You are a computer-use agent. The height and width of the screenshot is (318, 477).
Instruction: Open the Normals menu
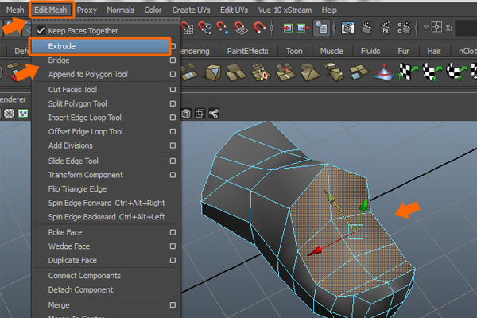(x=121, y=10)
